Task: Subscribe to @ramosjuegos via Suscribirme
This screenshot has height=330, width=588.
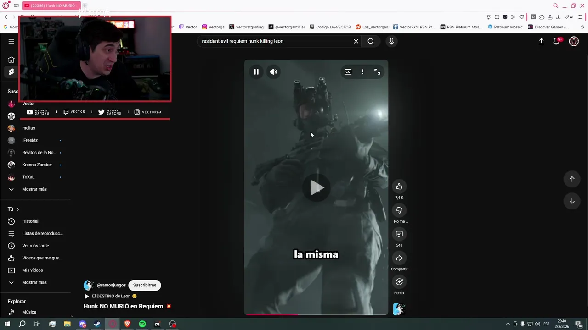Action: point(145,285)
